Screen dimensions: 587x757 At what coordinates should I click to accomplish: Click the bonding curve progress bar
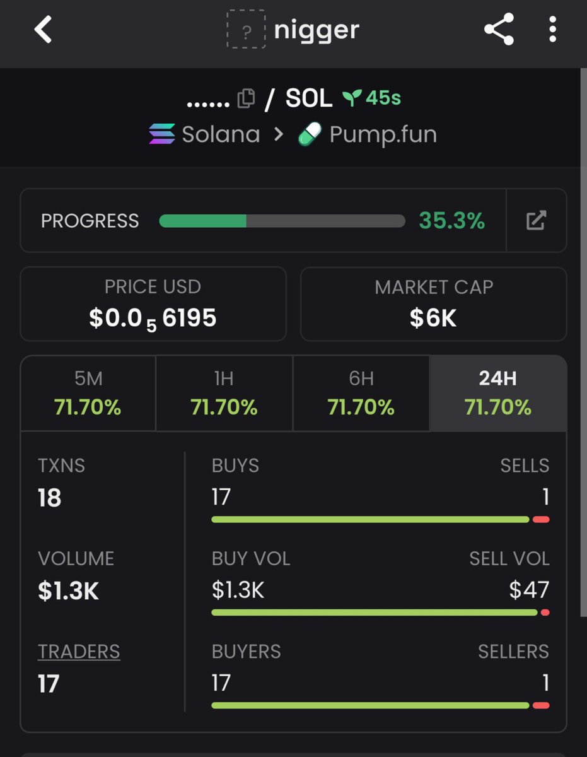282,221
